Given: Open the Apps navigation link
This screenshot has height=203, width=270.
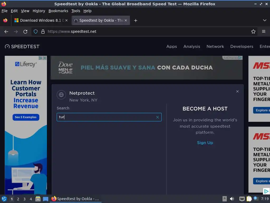Looking at the screenshot, I should tap(172, 47).
